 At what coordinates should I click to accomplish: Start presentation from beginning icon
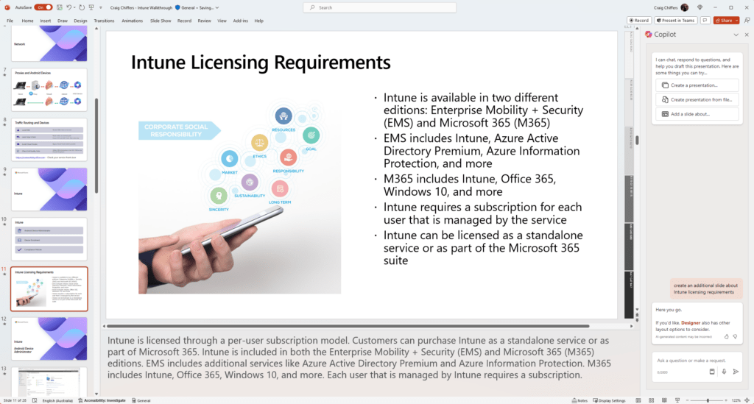pyautogui.click(x=91, y=7)
